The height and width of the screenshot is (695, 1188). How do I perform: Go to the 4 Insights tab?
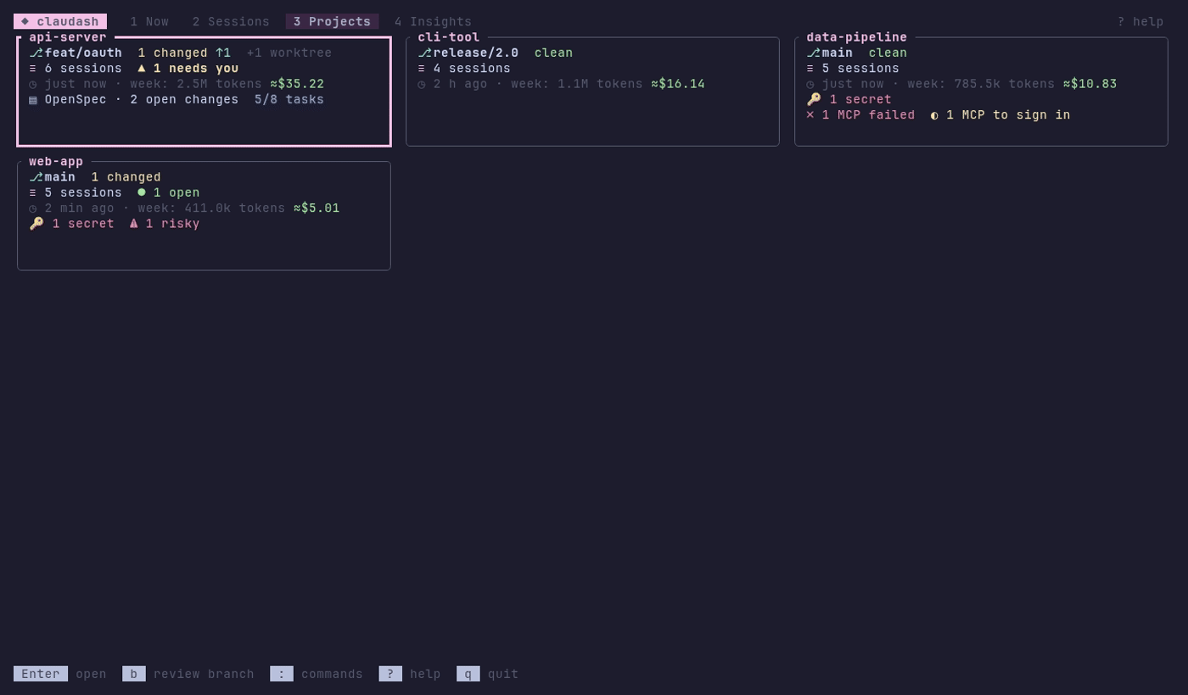point(433,22)
